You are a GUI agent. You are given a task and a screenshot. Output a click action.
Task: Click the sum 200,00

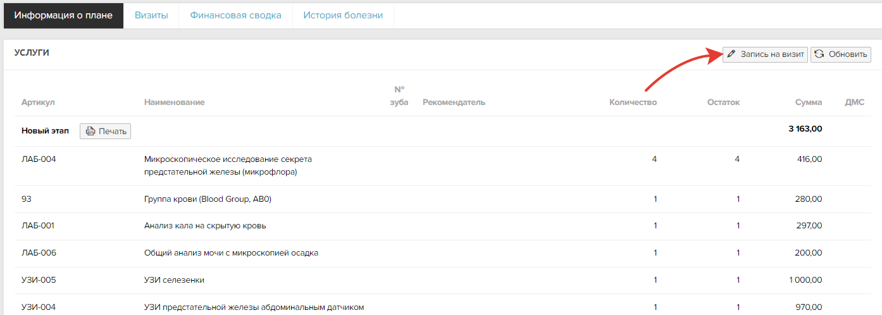[809, 253]
